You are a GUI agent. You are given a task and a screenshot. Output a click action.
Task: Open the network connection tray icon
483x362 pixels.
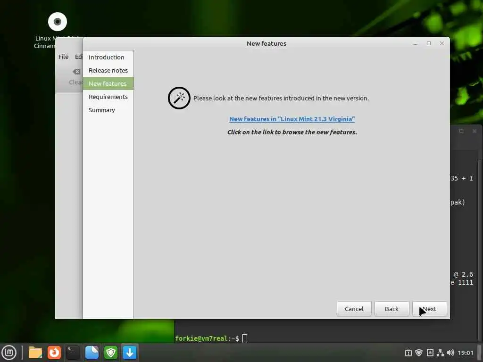coord(440,353)
